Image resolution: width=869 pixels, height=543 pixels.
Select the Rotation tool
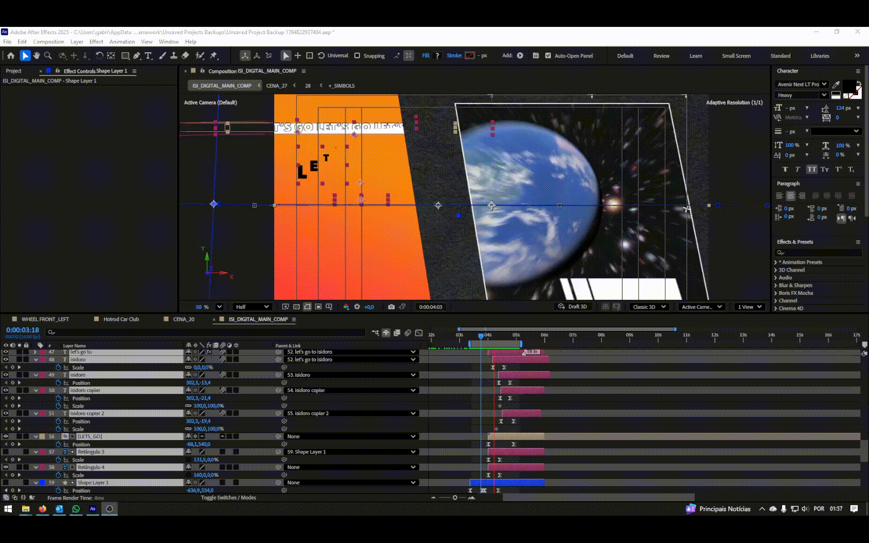point(99,55)
